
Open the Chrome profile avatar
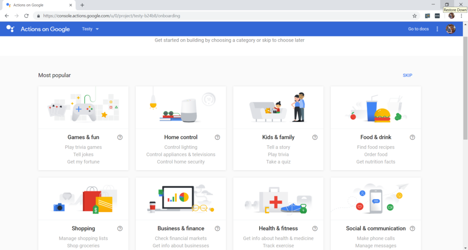pos(451,16)
